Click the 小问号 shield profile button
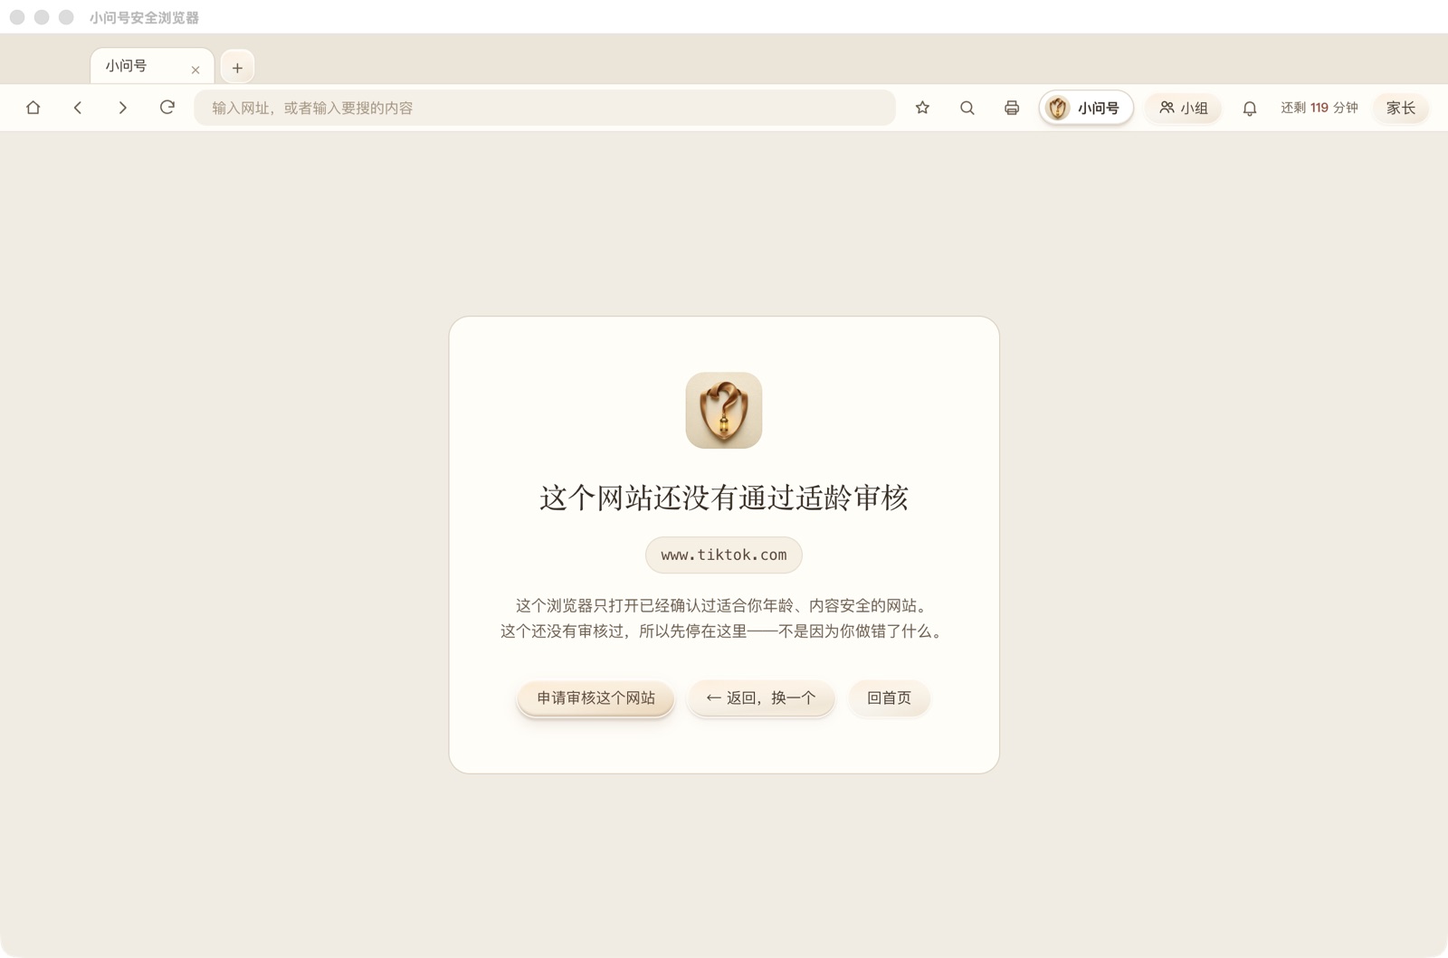 click(1086, 108)
